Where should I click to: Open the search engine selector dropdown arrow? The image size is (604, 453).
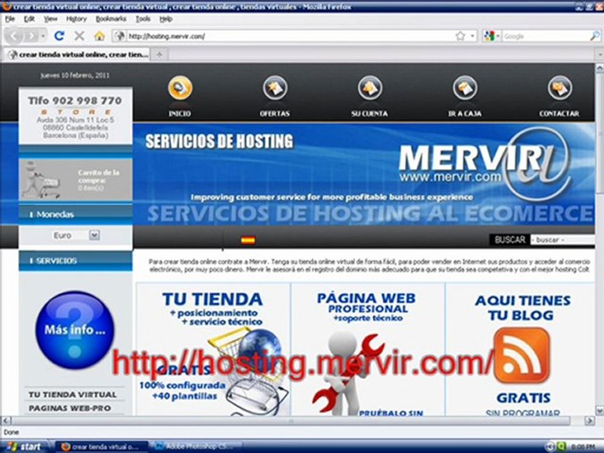click(498, 36)
